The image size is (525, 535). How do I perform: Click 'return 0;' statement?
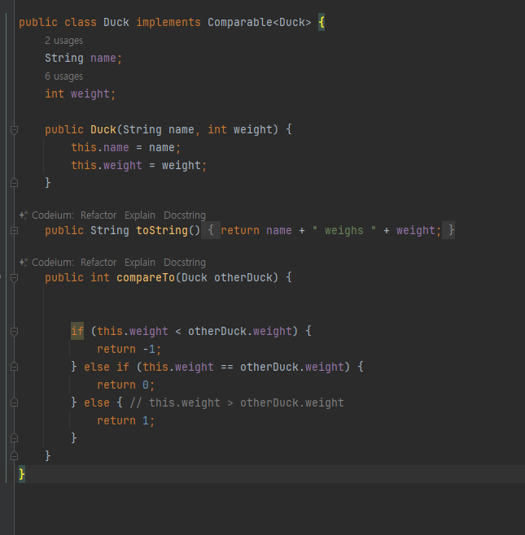(x=125, y=385)
